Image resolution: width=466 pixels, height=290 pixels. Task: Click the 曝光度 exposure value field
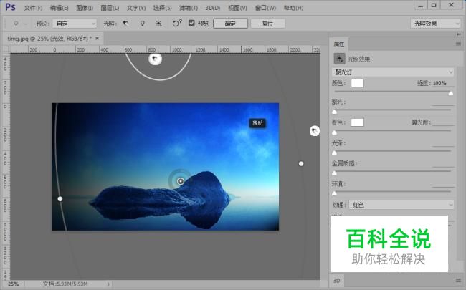pos(443,122)
